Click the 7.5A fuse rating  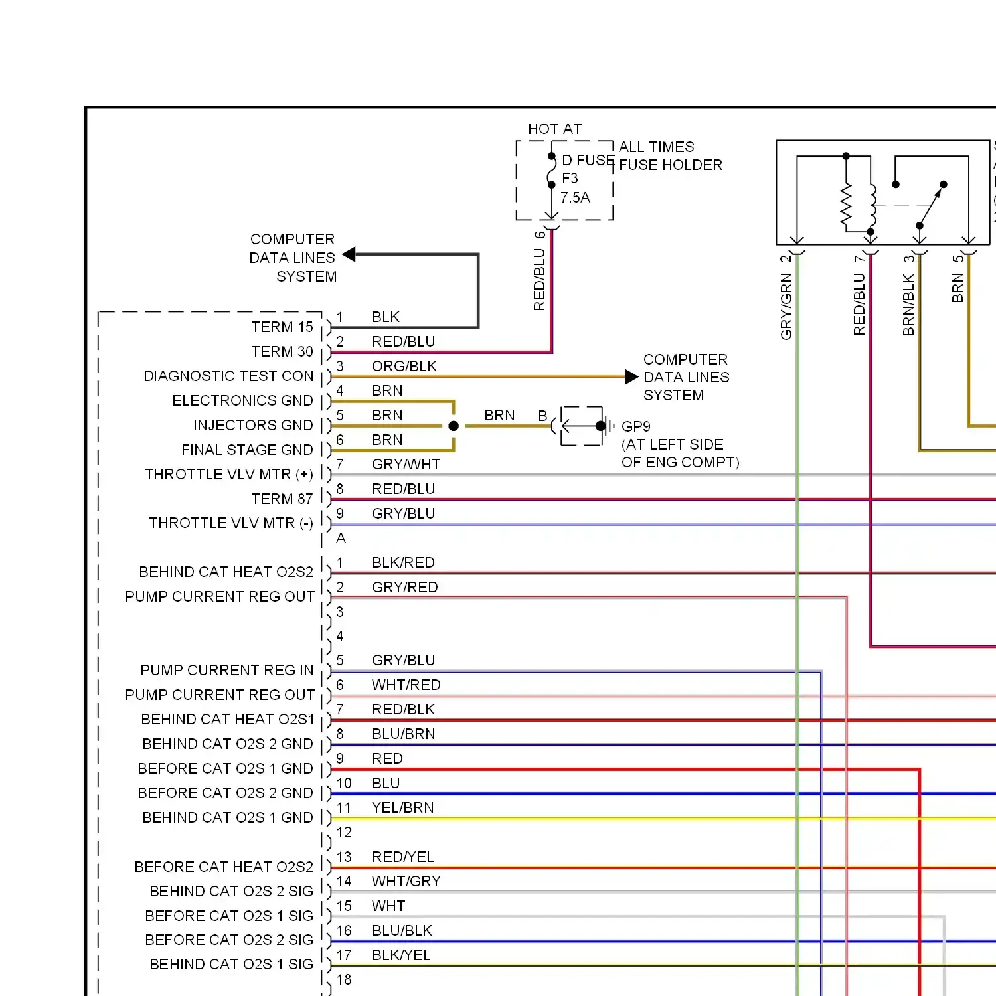point(575,198)
